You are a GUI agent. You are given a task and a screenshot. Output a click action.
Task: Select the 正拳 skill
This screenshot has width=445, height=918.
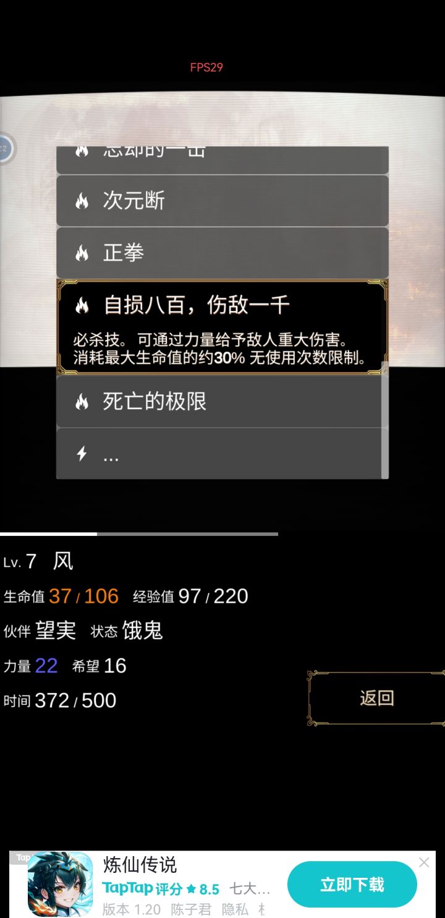click(x=222, y=253)
